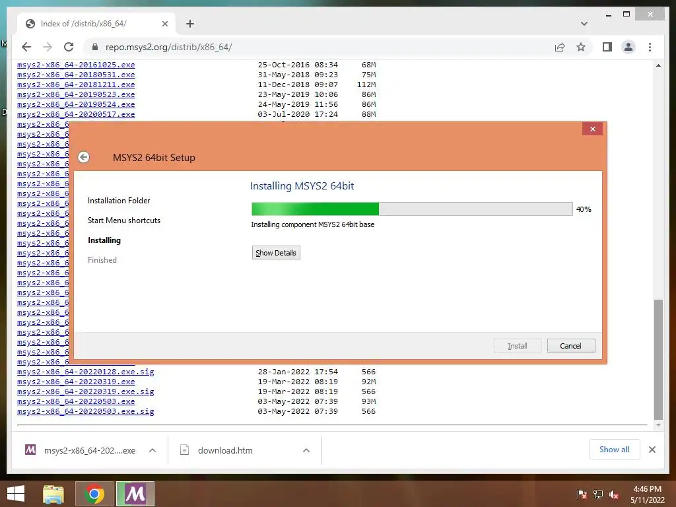Click the installation progress bar
The height and width of the screenshot is (507, 676).
pyautogui.click(x=412, y=209)
